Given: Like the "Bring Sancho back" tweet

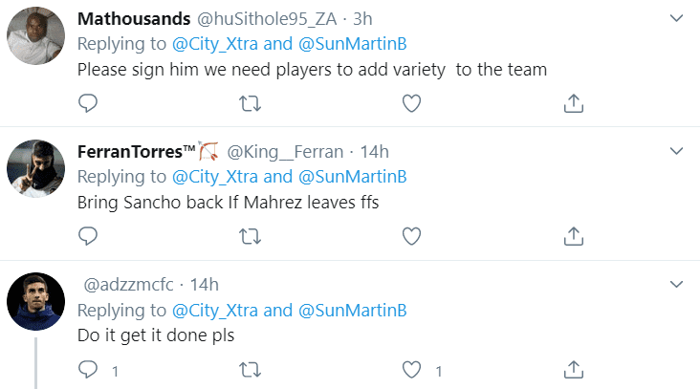Looking at the screenshot, I should pyautogui.click(x=411, y=236).
